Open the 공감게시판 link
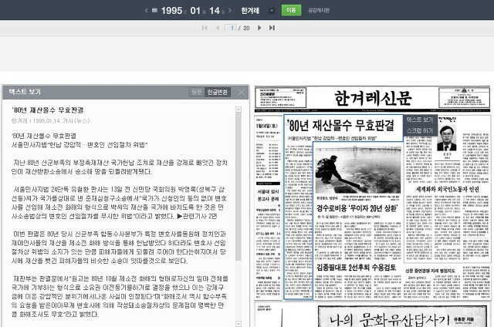Image resolution: width=494 pixels, height=327 pixels. click(319, 10)
